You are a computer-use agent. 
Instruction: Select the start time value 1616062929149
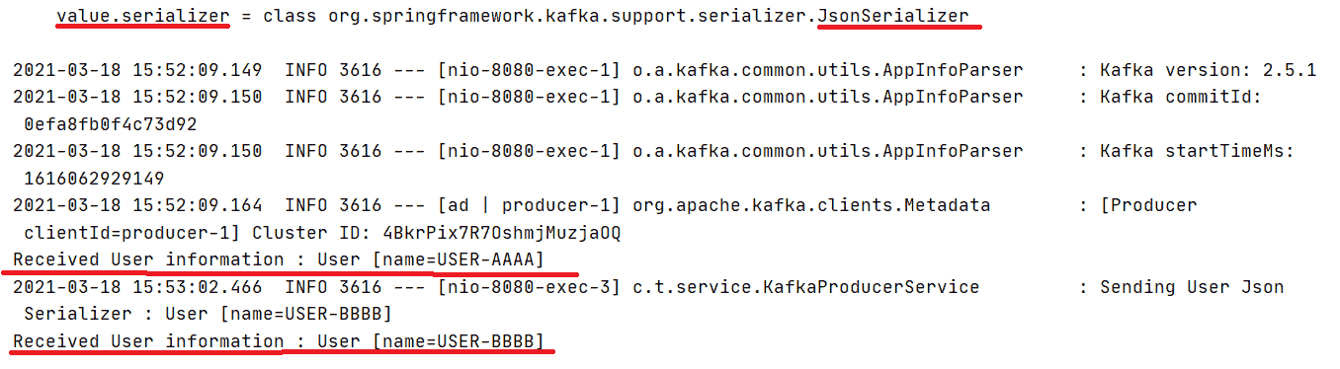point(94,179)
